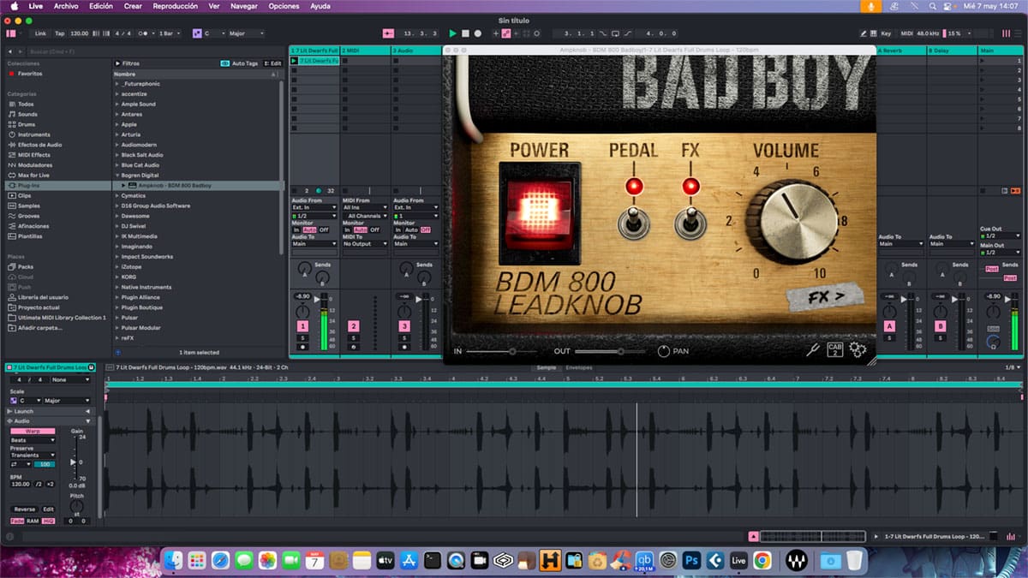Solo track 3 with S button
This screenshot has height=578, width=1028.
coord(403,338)
